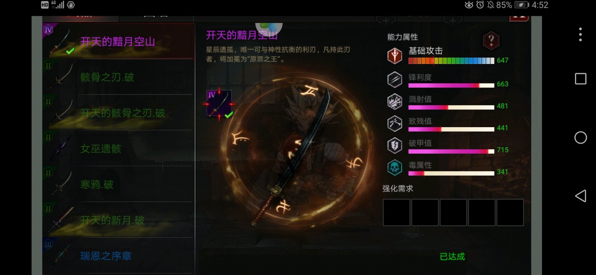Viewport: 596px width, 275px height.
Task: Select 开天的骸骨之刃.破 weapon entry
Action: pyautogui.click(x=118, y=113)
